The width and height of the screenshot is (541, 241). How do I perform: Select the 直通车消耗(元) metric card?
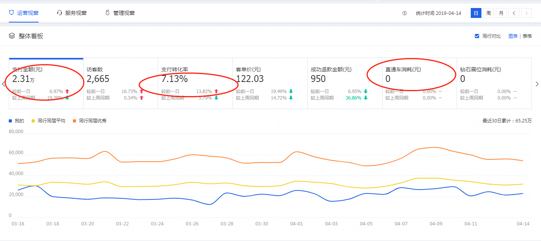pyautogui.click(x=420, y=83)
